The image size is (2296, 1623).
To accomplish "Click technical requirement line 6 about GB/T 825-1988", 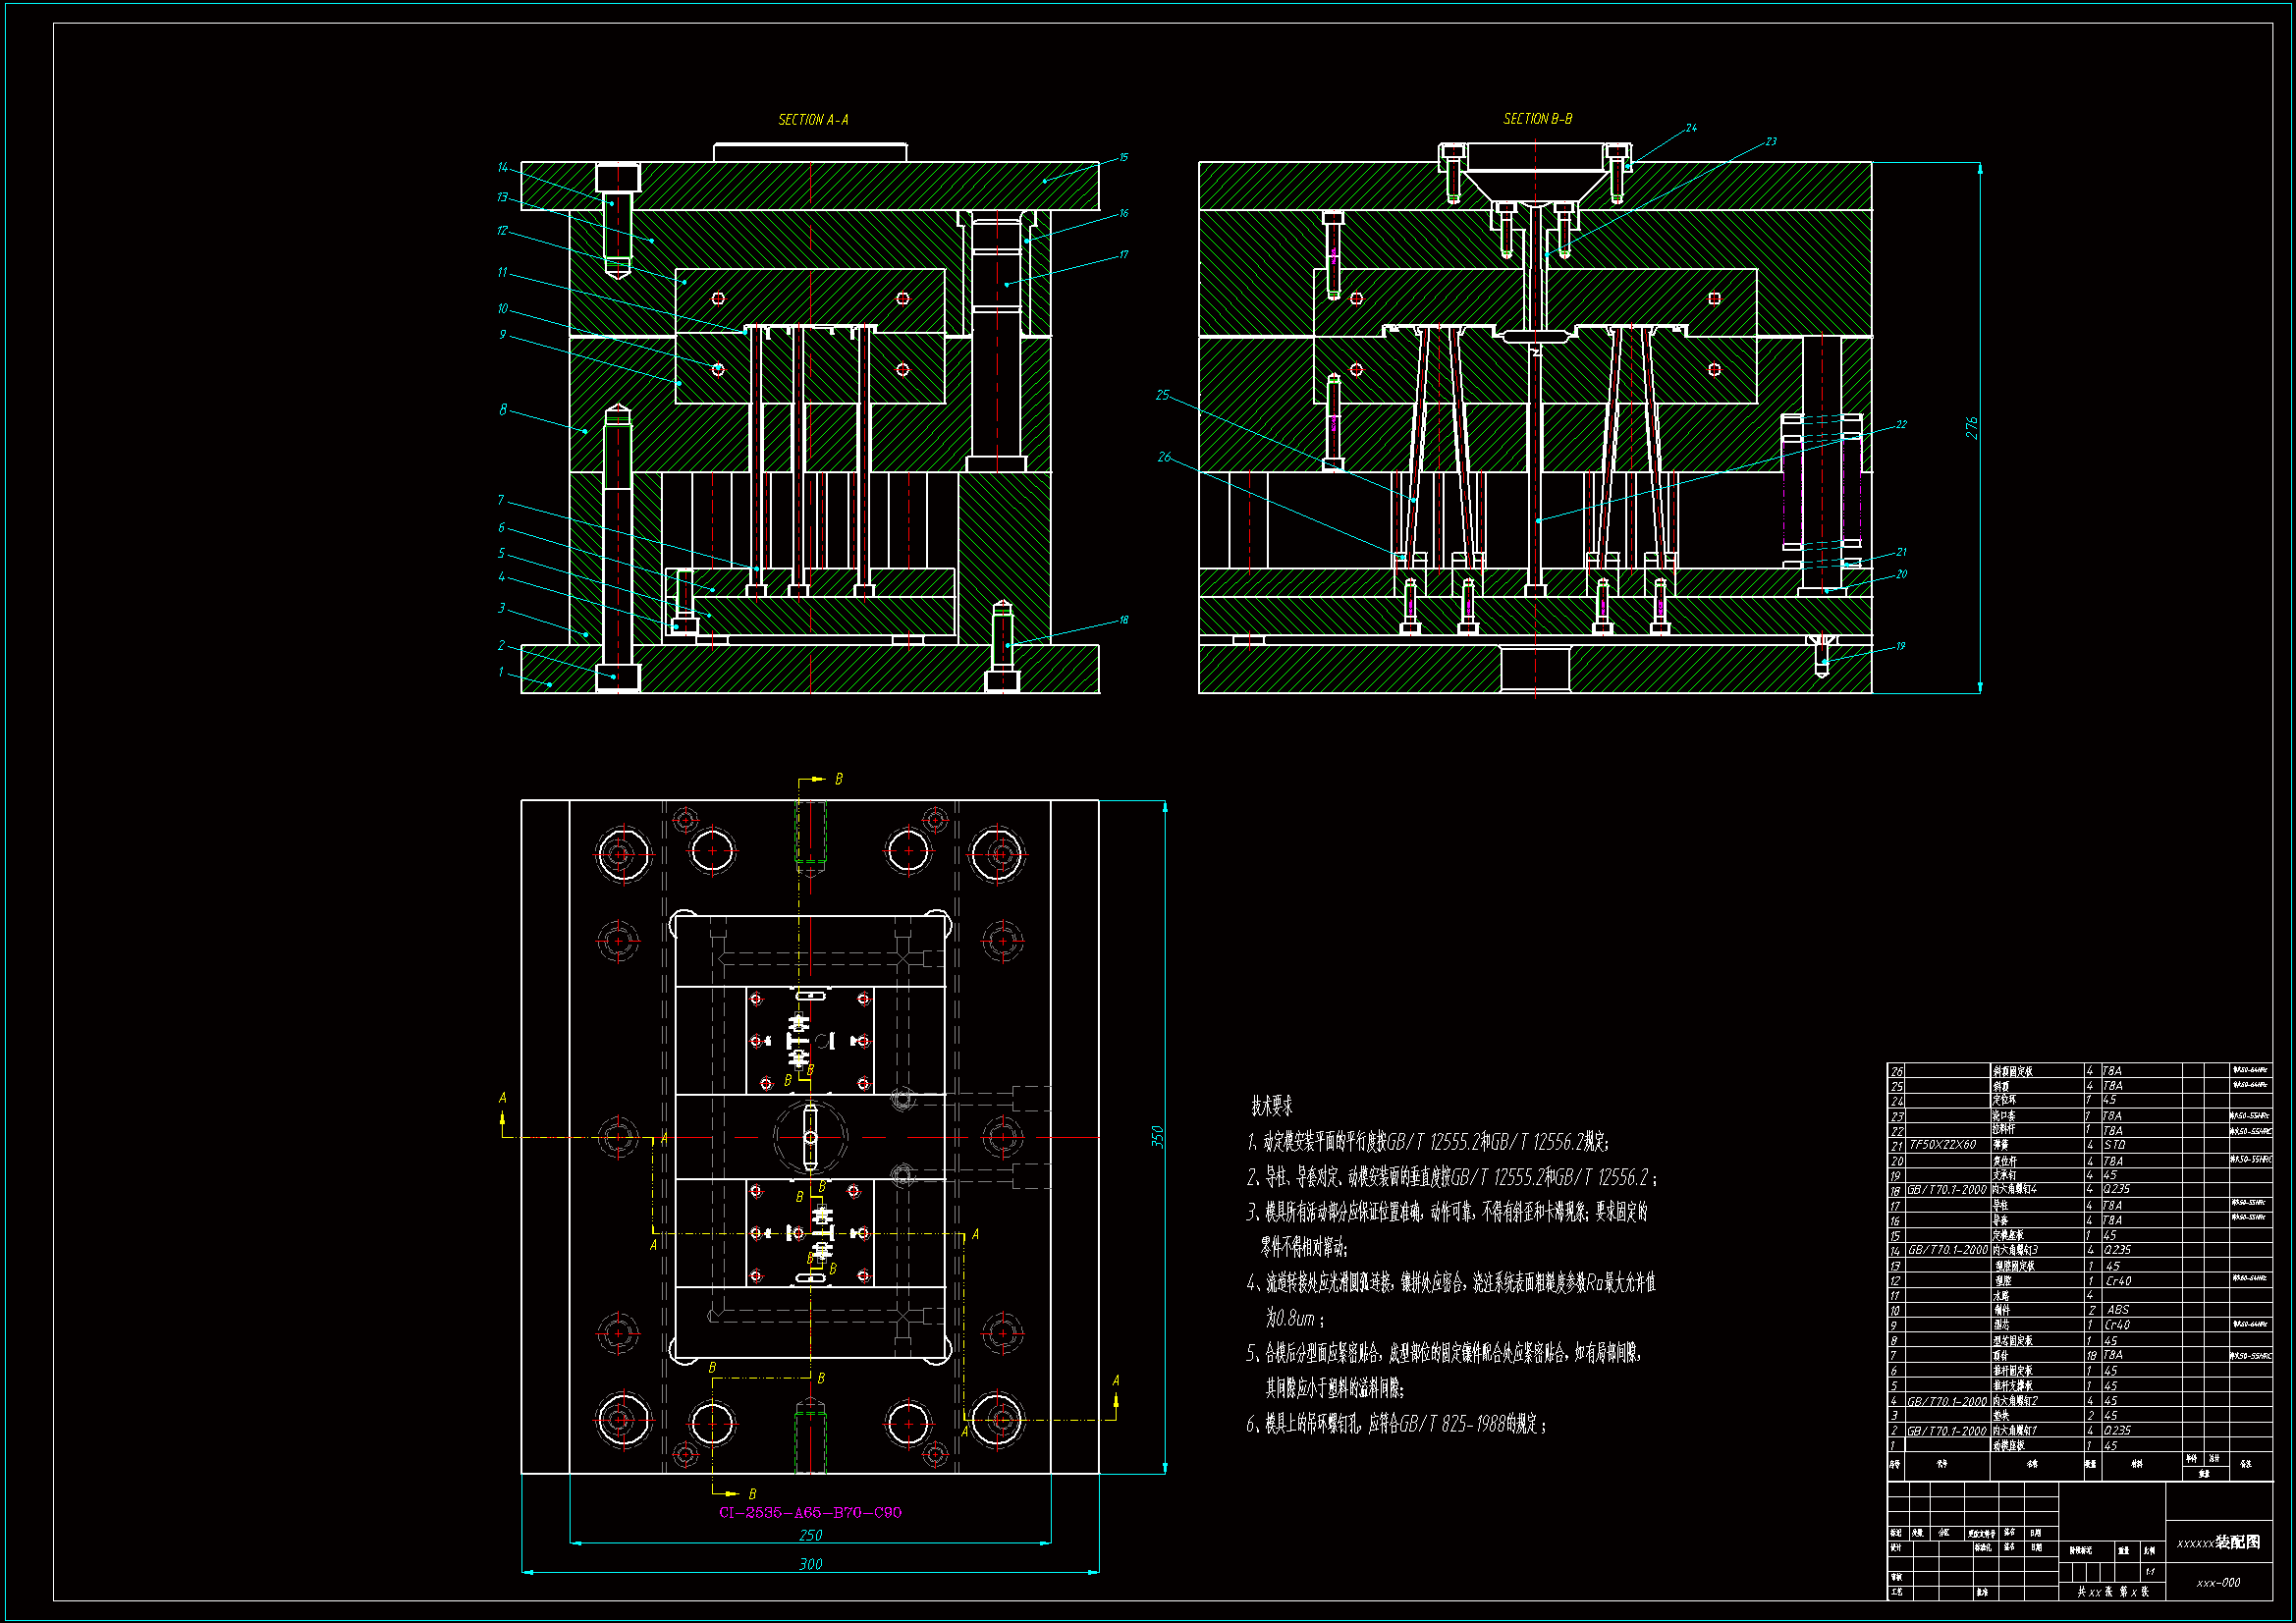I will pos(1396,1424).
